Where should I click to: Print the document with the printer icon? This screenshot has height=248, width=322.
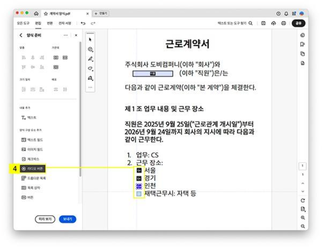(x=283, y=24)
